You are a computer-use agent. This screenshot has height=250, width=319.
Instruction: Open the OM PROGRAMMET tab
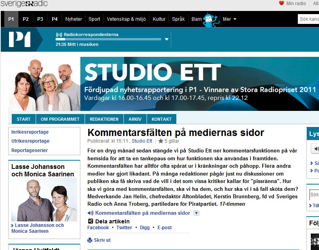tap(60, 119)
